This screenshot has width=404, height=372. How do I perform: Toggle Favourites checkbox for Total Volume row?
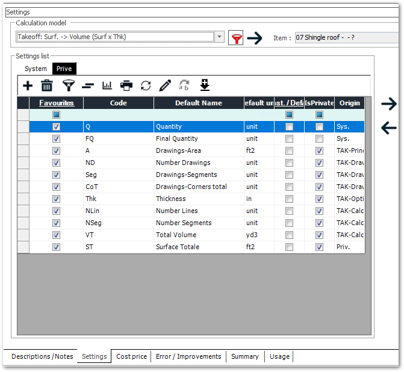coord(56,235)
